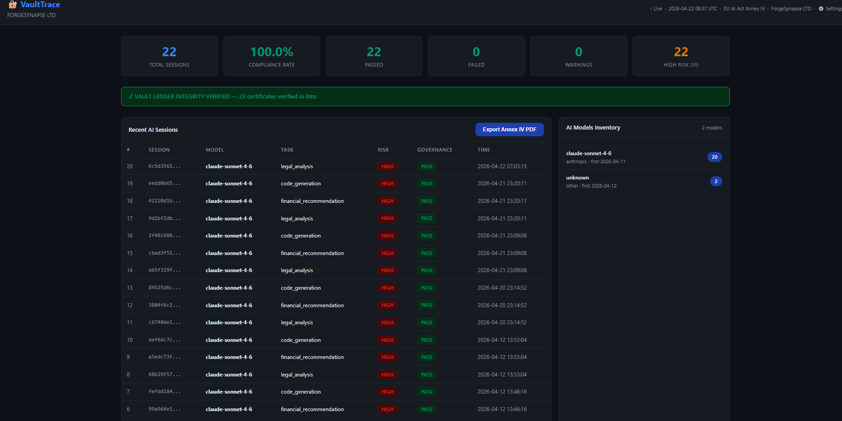Click the 20 sessions badge for claude-sonnet-4-6

[715, 157]
